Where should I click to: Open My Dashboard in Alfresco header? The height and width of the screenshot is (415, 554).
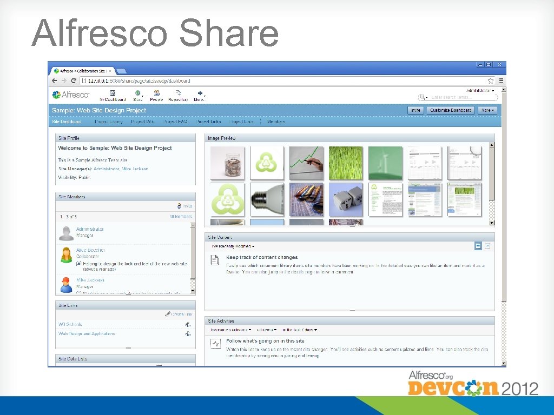click(113, 96)
